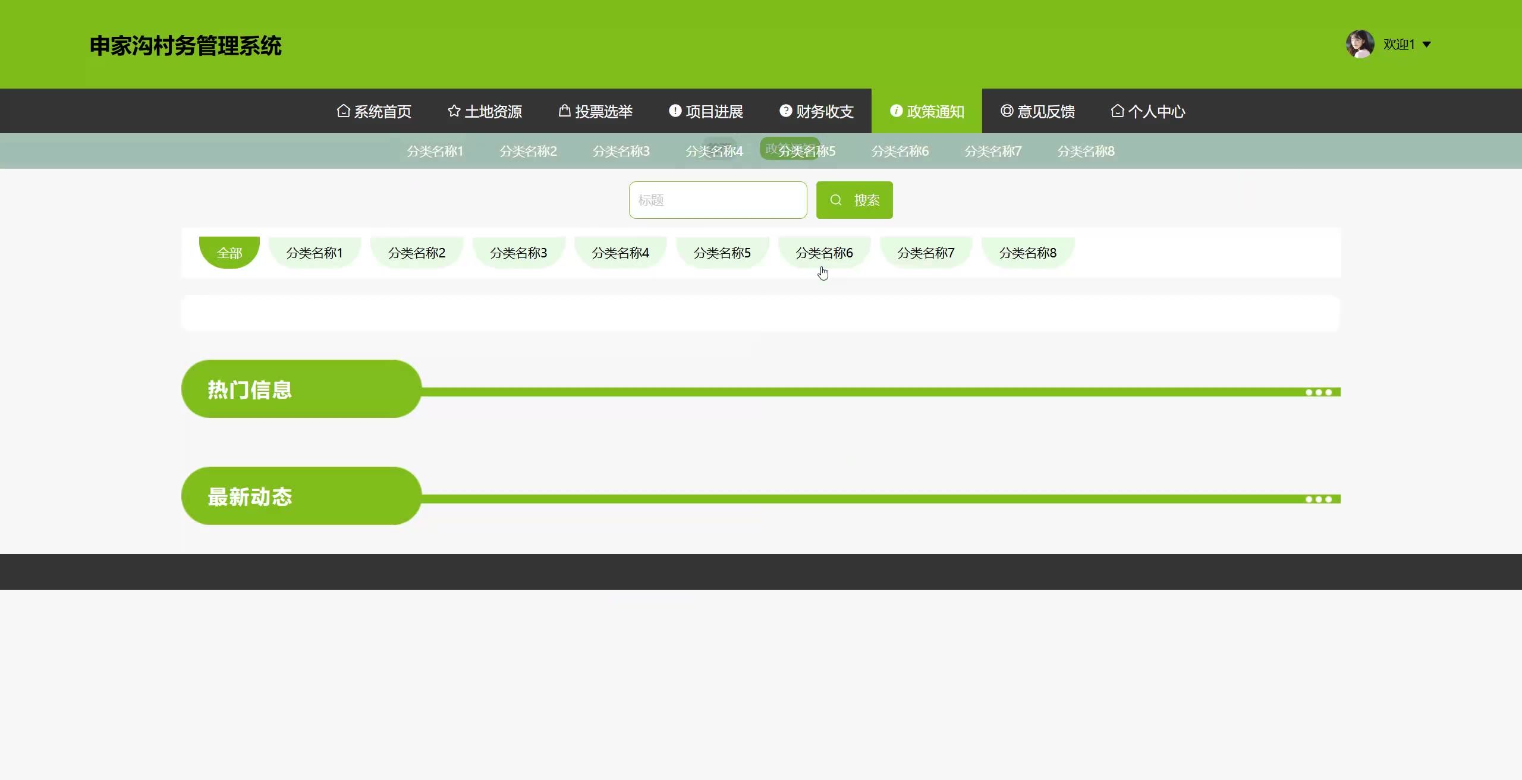Open more 热门信息 via the three dots
Screen dimensions: 1522x780
1318,392
